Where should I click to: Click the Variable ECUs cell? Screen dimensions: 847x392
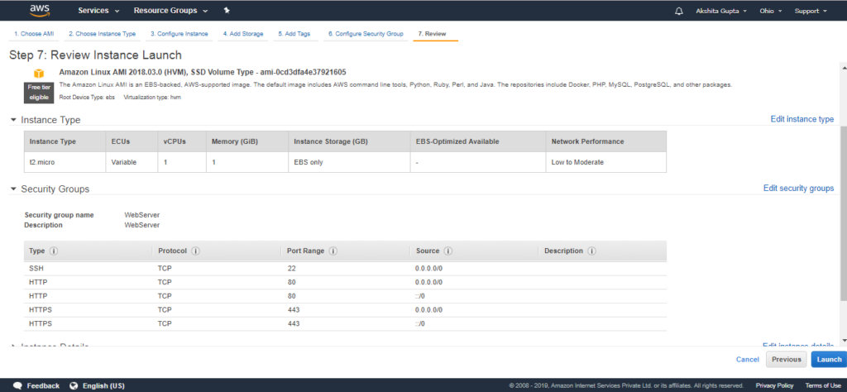click(132, 162)
